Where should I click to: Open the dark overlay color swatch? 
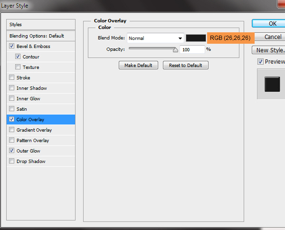(196, 38)
